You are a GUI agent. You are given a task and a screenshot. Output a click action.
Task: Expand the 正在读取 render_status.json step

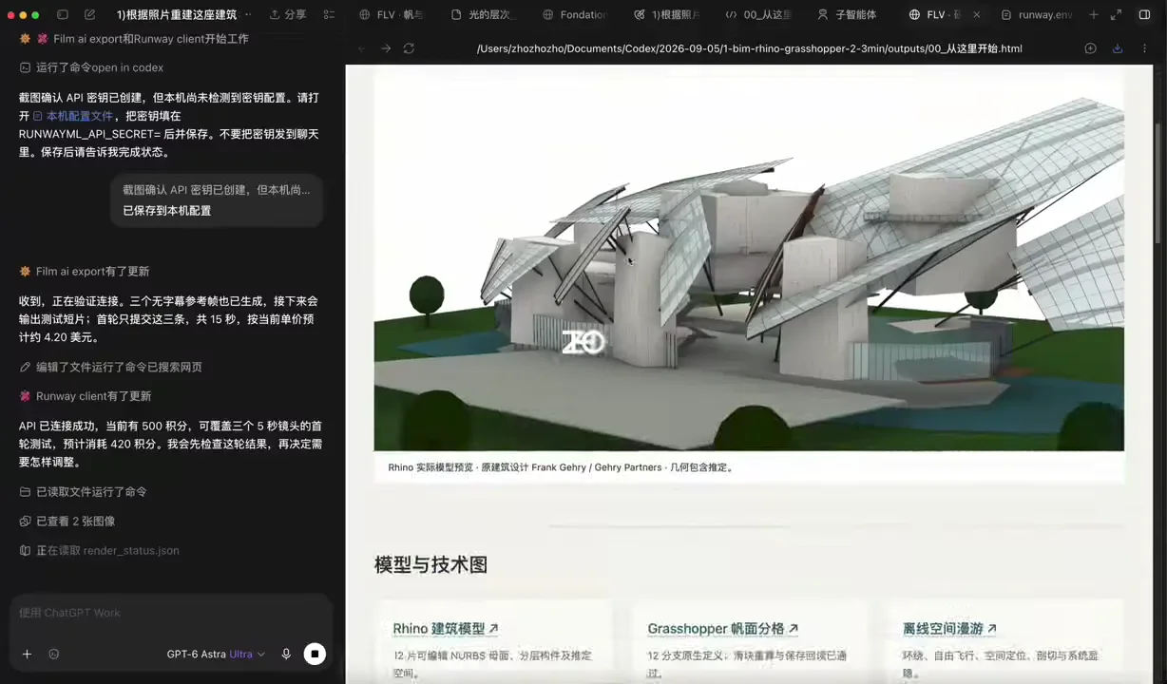pos(99,551)
